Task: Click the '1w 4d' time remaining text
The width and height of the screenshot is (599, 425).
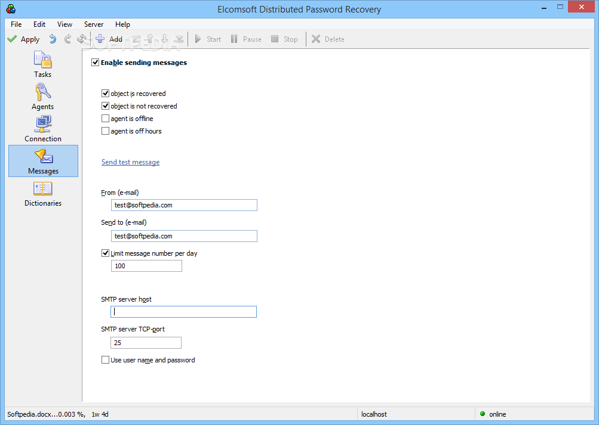Action: (x=100, y=414)
